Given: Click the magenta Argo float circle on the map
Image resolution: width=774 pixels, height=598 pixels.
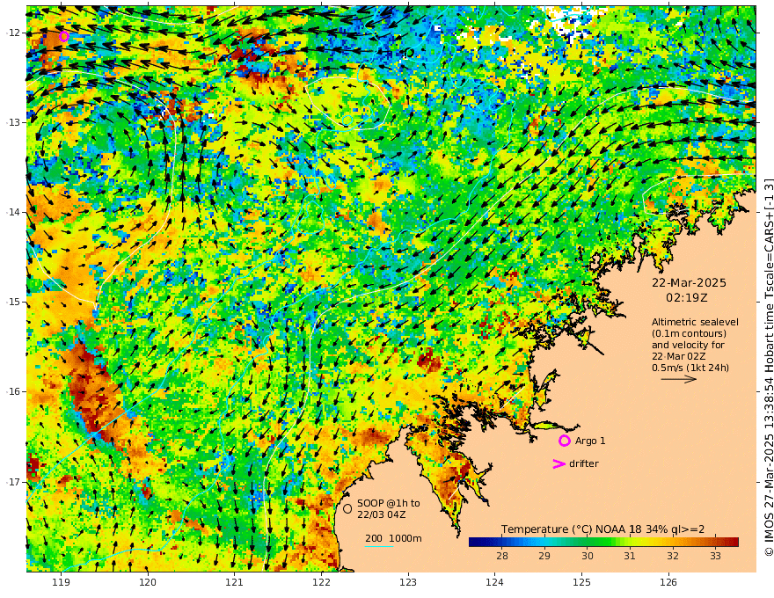Looking at the screenshot, I should pyautogui.click(x=63, y=36).
